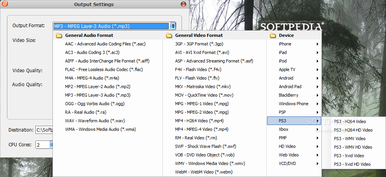The height and width of the screenshot is (177, 386).
Task: Click the General Audio Format header
Action: [x=89, y=35]
